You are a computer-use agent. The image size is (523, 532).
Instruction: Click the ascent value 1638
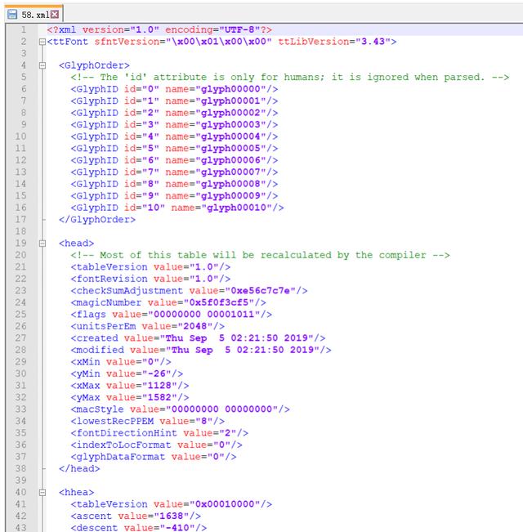pyautogui.click(x=172, y=516)
